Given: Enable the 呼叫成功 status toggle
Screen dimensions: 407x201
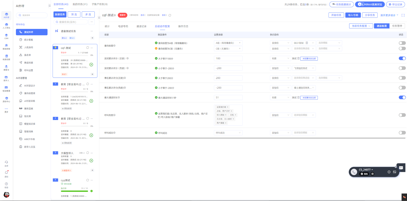Looking at the screenshot, I should [x=402, y=133].
